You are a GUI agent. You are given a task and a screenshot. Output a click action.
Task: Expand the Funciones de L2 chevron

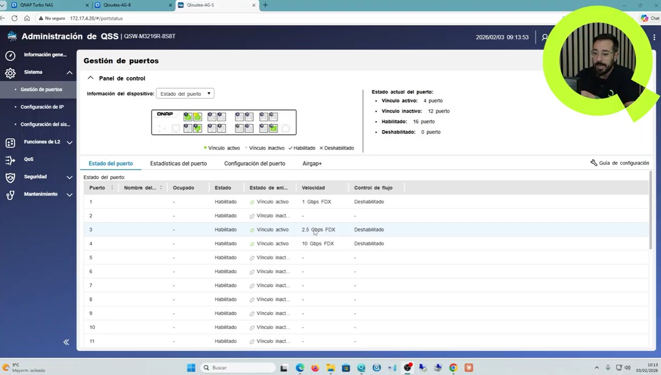pyautogui.click(x=70, y=143)
